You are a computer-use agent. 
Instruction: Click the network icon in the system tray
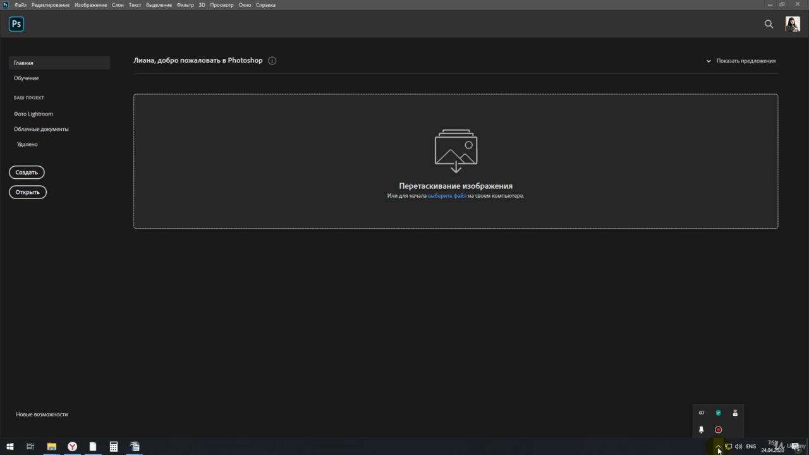728,446
